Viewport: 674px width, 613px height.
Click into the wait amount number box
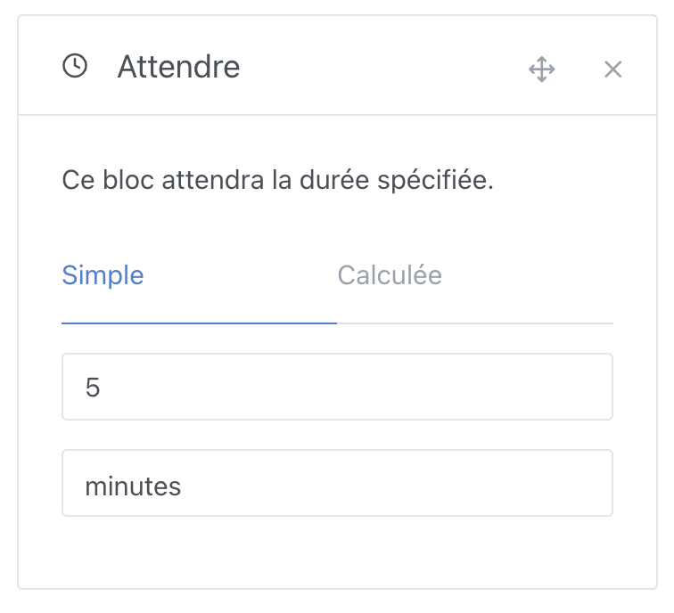(x=337, y=387)
